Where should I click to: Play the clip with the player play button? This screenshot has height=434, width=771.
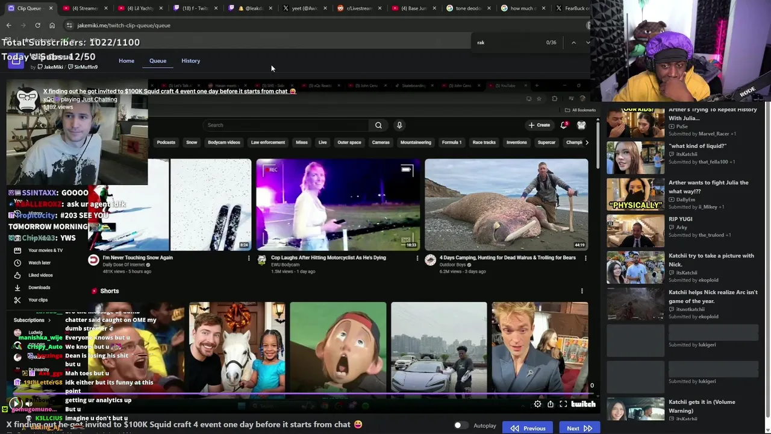[16, 404]
